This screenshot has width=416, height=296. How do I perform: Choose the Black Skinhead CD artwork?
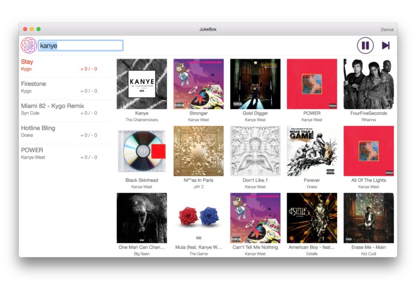click(142, 151)
